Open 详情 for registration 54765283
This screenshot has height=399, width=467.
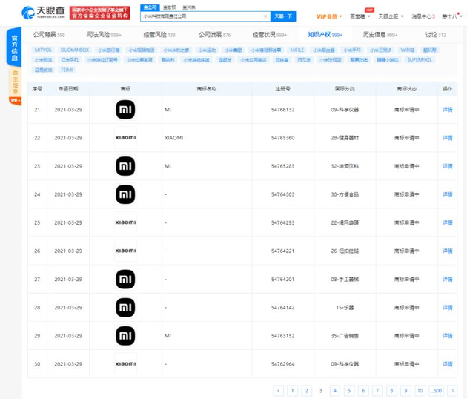[x=447, y=166]
